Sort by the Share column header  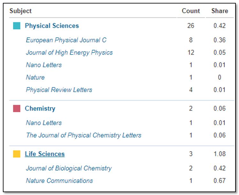tap(220, 11)
